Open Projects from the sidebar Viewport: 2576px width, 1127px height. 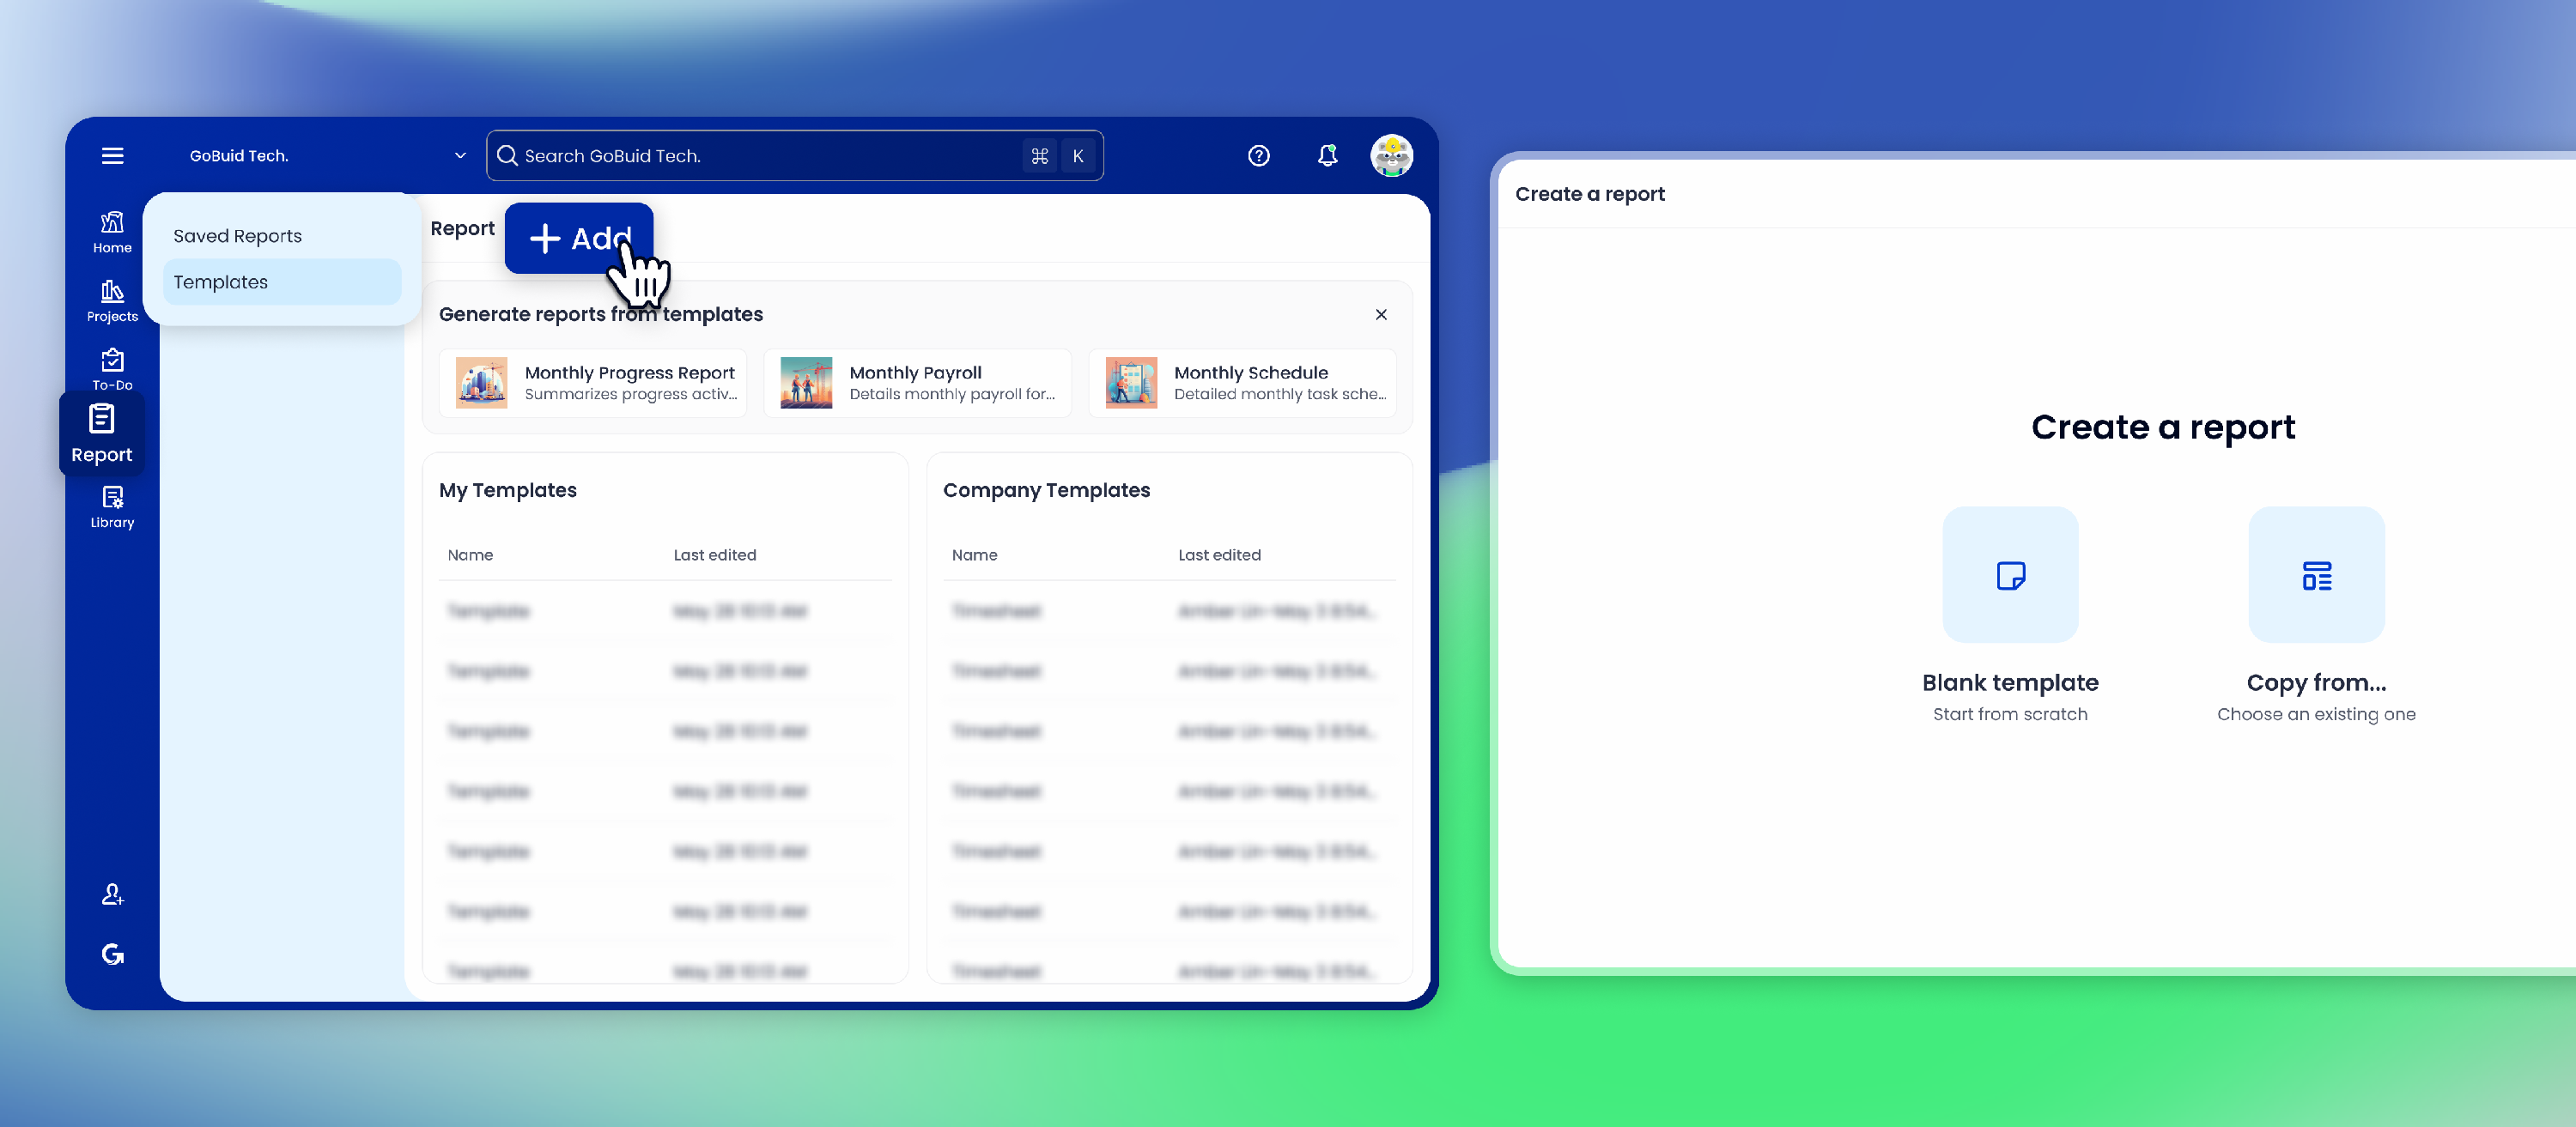pyautogui.click(x=112, y=301)
